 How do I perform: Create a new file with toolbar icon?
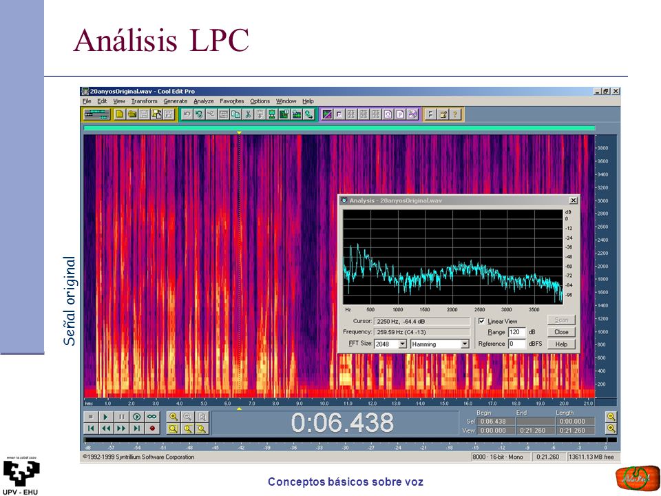tap(120, 114)
